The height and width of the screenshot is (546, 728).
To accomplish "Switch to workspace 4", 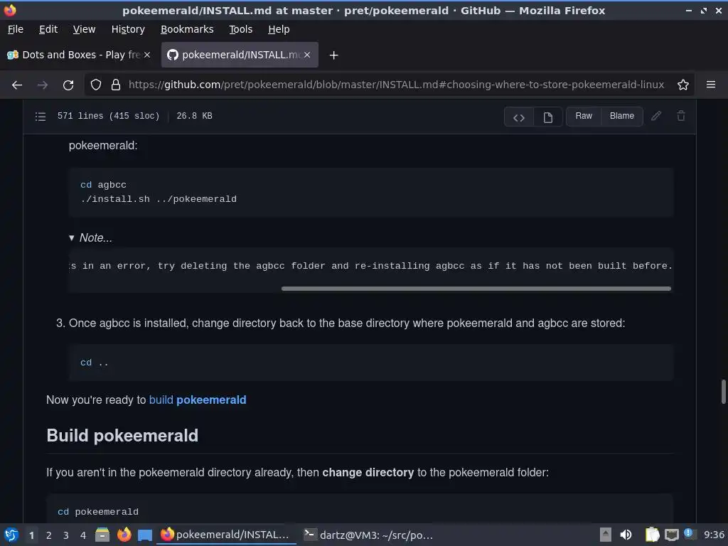I will [x=83, y=535].
